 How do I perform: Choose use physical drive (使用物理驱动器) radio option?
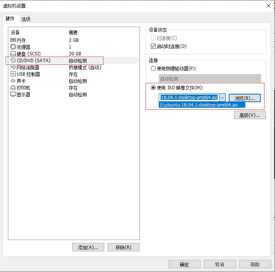pos(153,69)
